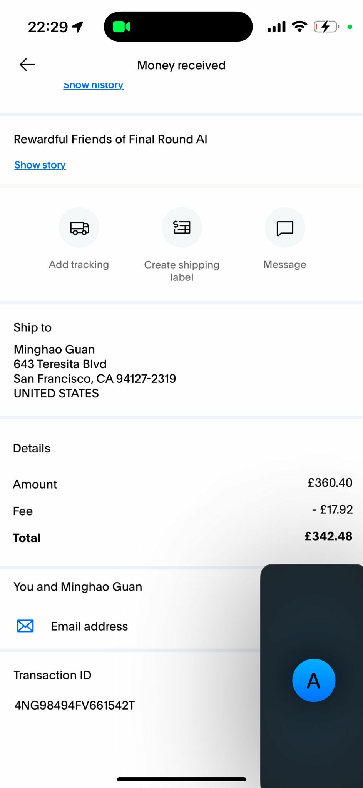Tap the blue circular A avatar
Screen dimensions: 363x788
coord(314,680)
